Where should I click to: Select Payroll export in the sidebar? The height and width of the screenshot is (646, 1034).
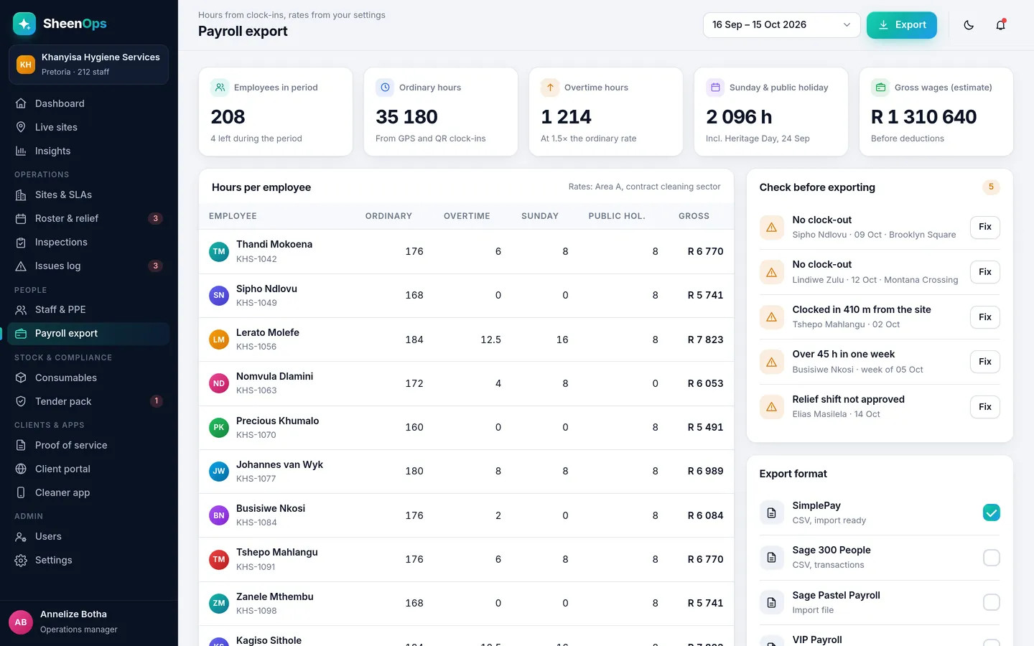point(88,333)
